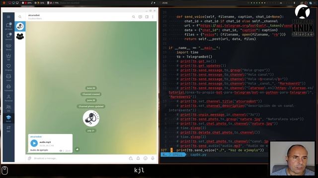This screenshot has height=178, width=318.
Task: Open the heart icon folder in Telegram sidebar
Action: [8, 67]
